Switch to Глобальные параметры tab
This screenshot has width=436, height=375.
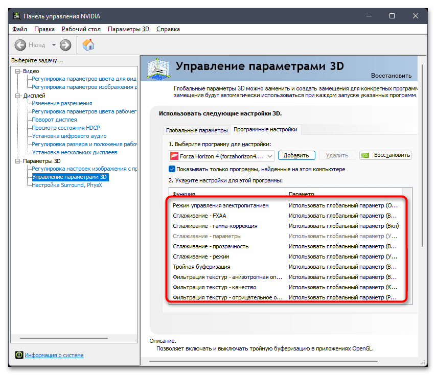tap(197, 130)
